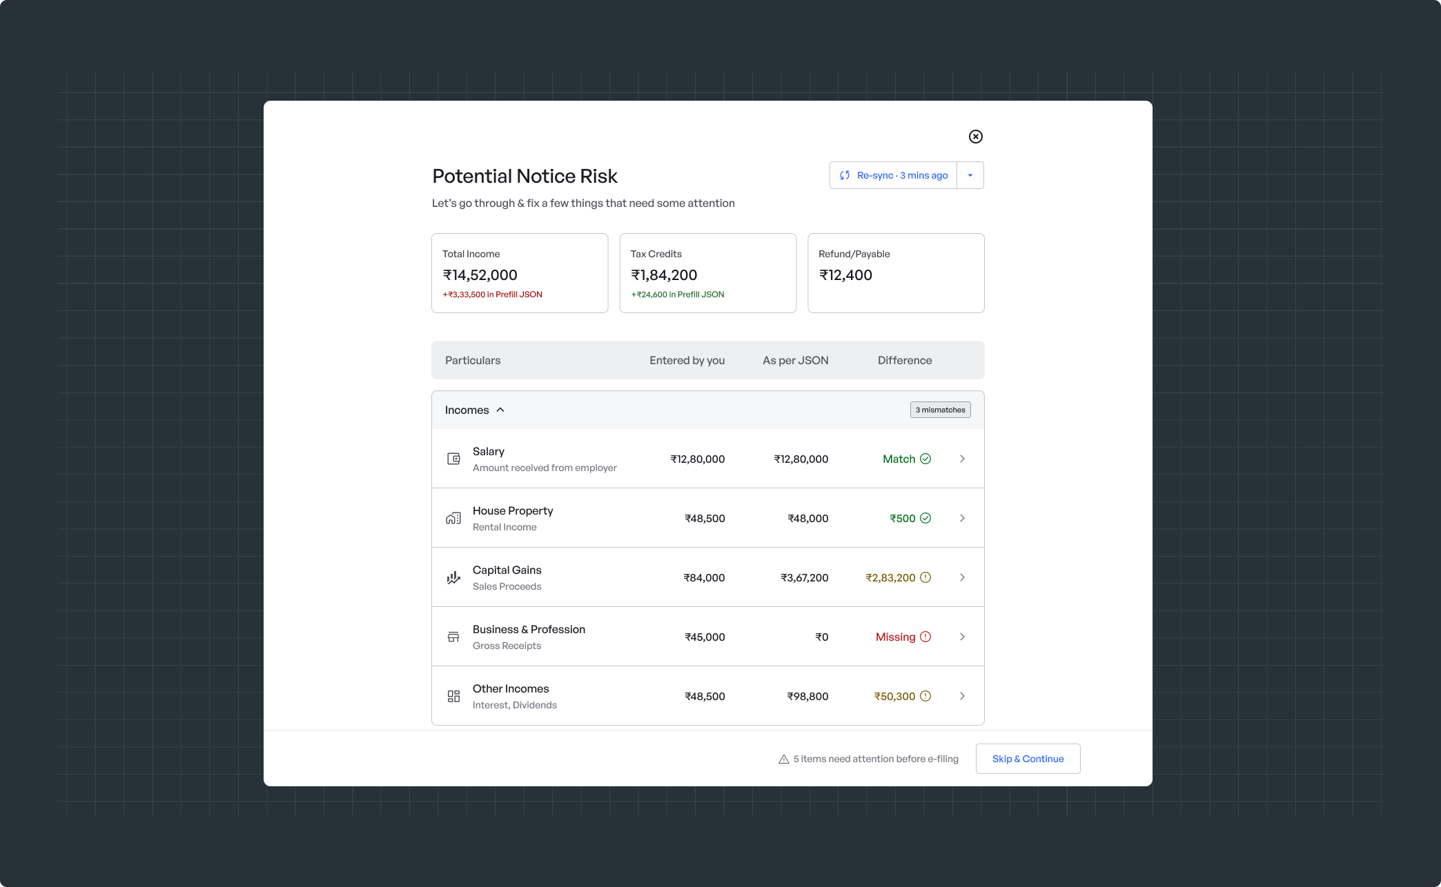Screen dimensions: 1441x887
Task: Click the Match status text
Action: 899,459
